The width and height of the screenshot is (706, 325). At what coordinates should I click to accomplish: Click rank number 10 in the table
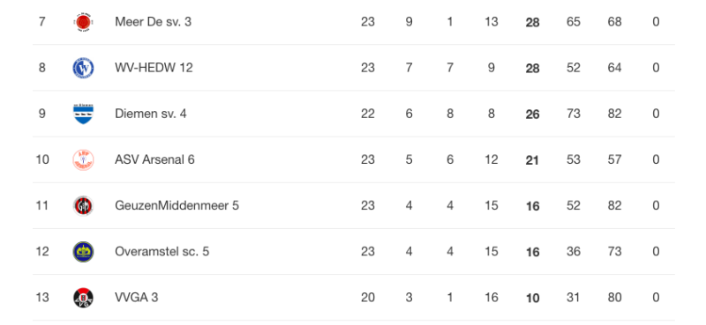[x=42, y=159]
